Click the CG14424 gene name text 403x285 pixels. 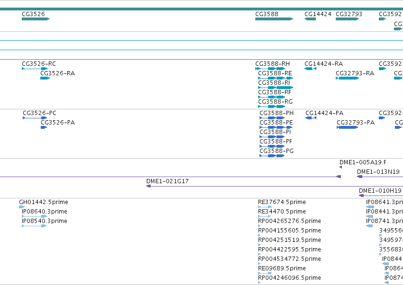[x=318, y=14]
